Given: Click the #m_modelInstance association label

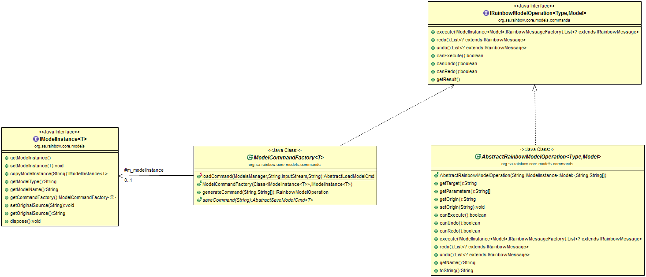Looking at the screenshot, I should (x=144, y=170).
